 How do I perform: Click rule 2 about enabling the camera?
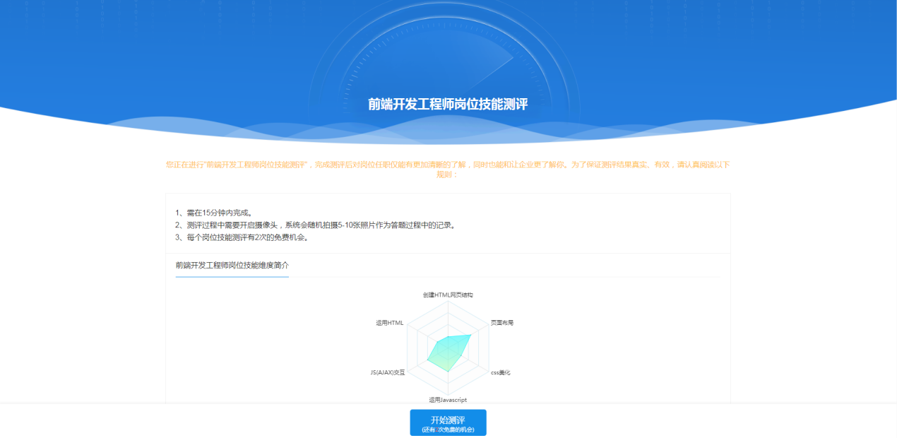(315, 225)
